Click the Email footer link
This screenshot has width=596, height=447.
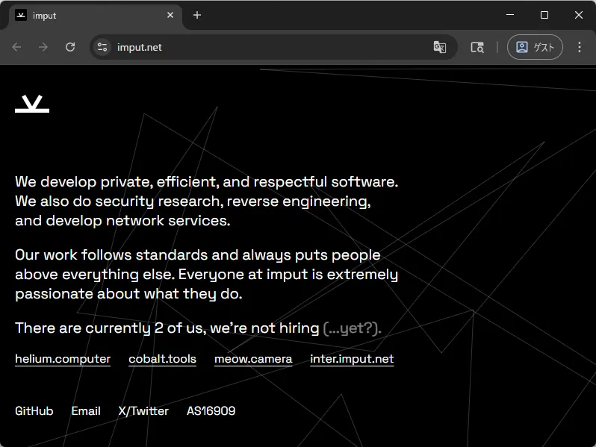tap(86, 411)
